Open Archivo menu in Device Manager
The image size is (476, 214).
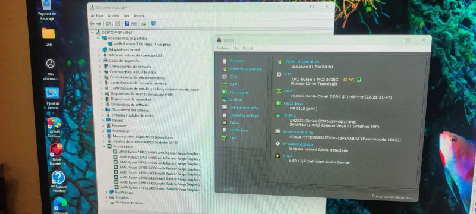[97, 16]
